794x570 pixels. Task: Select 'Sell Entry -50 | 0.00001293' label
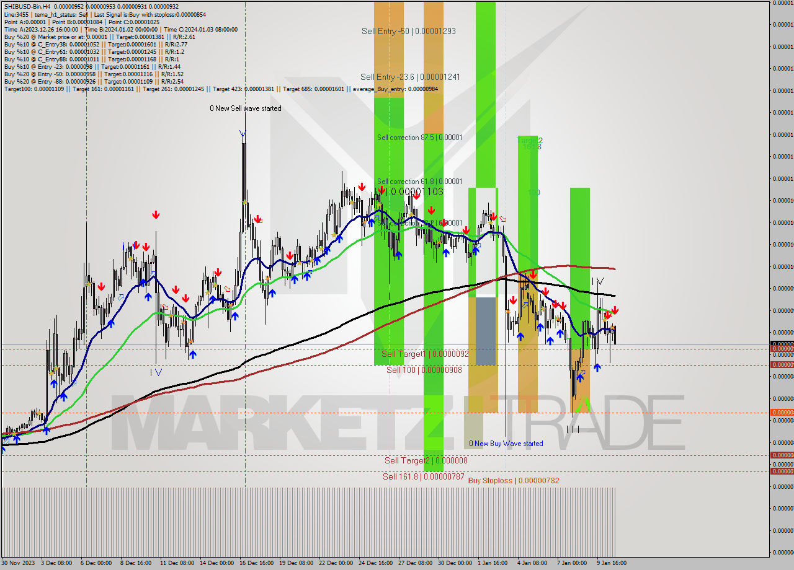(409, 31)
